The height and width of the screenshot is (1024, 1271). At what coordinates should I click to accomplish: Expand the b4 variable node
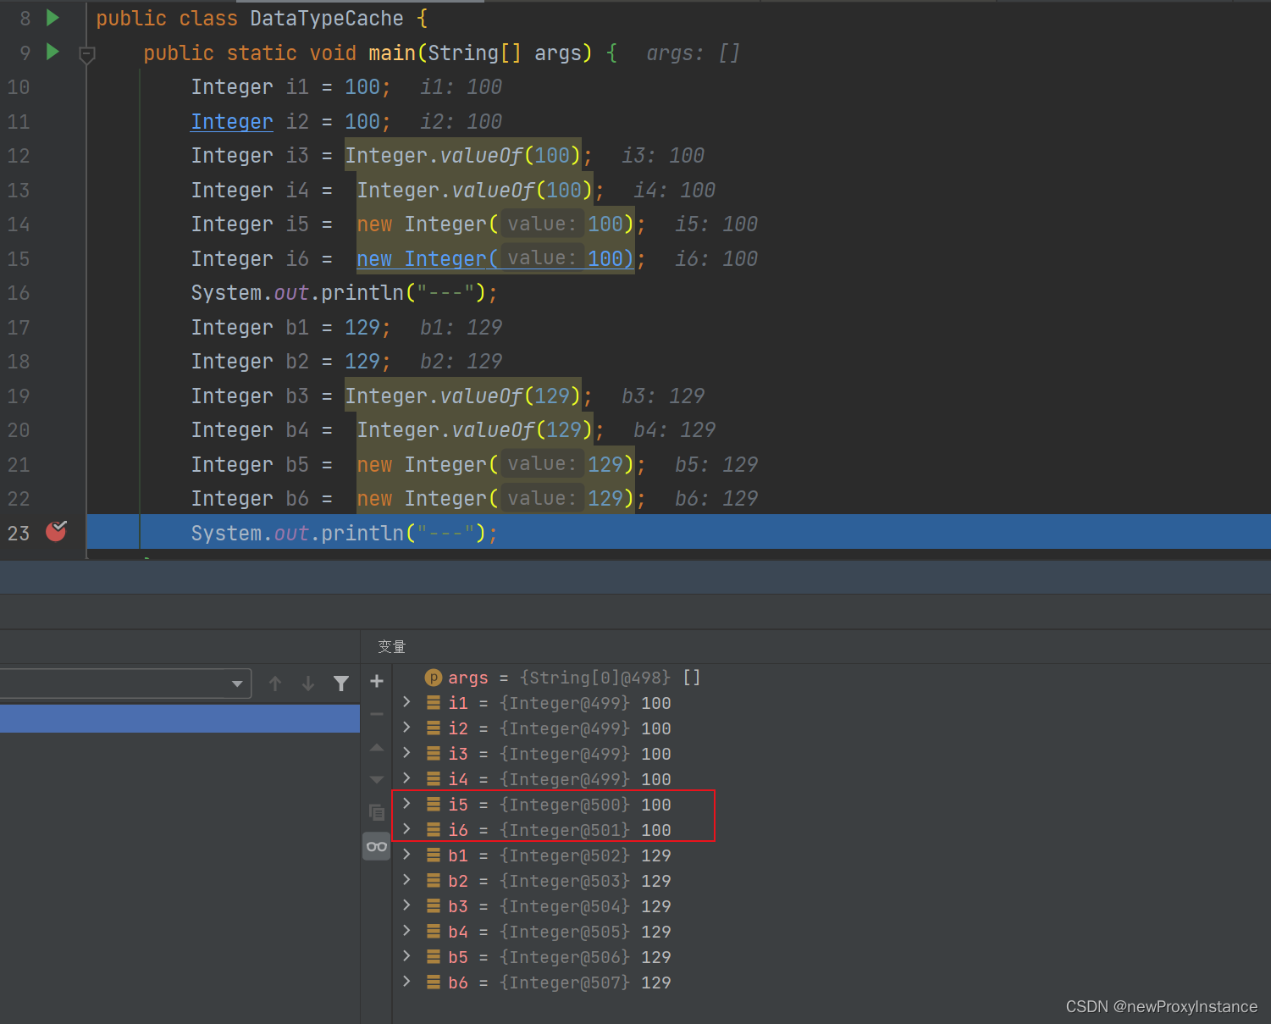(407, 931)
